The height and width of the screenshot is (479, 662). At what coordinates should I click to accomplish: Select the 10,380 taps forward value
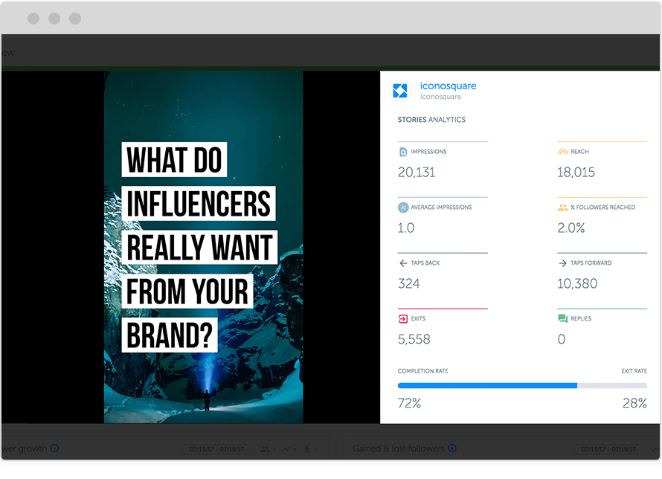pyautogui.click(x=577, y=283)
